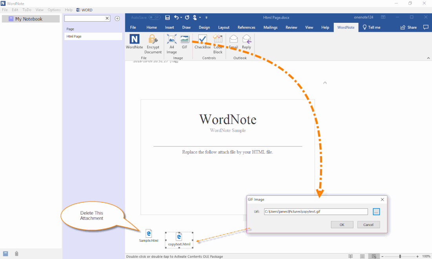Click the WORD button in the menu bar
432x259 pixels.
click(x=84, y=10)
